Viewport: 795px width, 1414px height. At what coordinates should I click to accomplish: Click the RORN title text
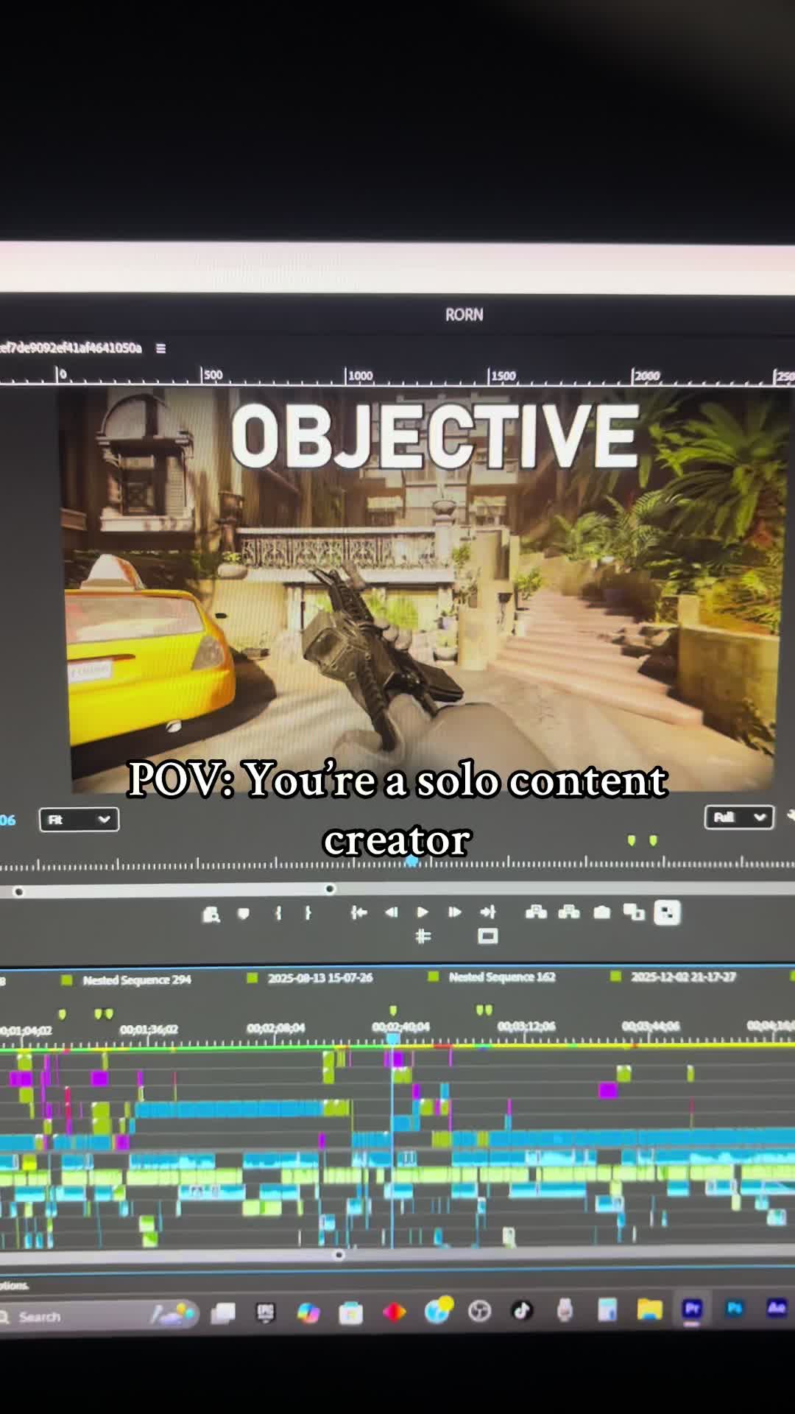[464, 314]
